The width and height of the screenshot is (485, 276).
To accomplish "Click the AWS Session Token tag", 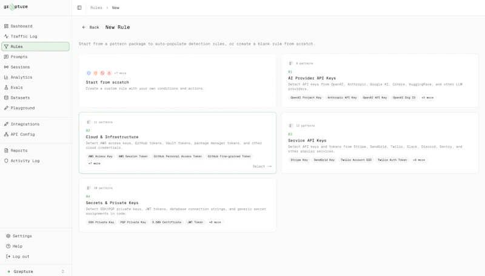I will (133, 156).
